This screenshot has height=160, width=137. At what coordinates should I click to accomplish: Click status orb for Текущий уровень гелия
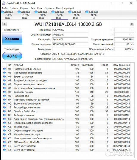tap(4, 107)
